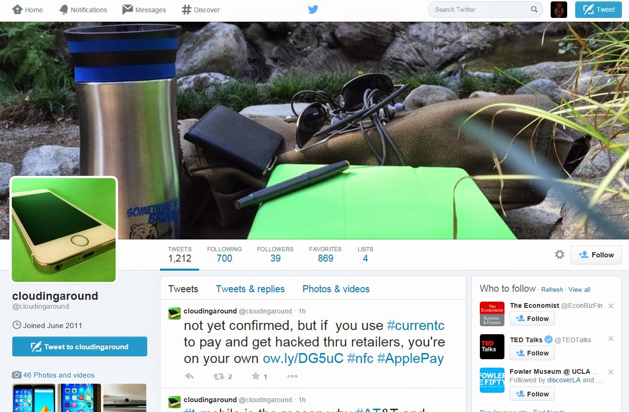Switch to the Photos & videos tab
The width and height of the screenshot is (629, 412).
[336, 289]
